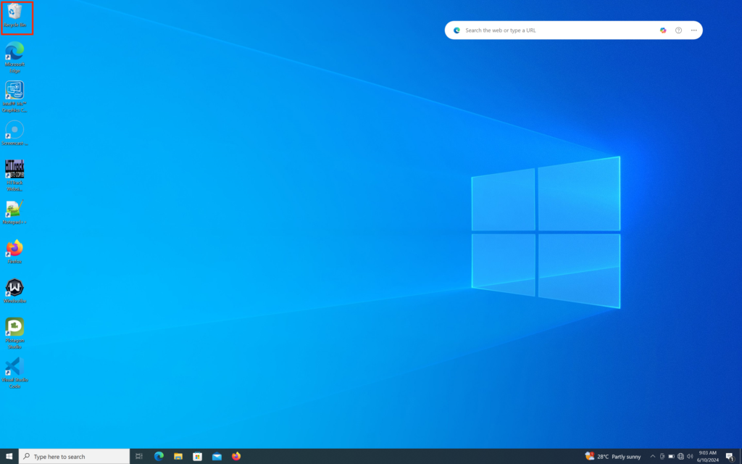Open Microsoft Store from the taskbar
This screenshot has width=742, height=464.
(x=197, y=457)
